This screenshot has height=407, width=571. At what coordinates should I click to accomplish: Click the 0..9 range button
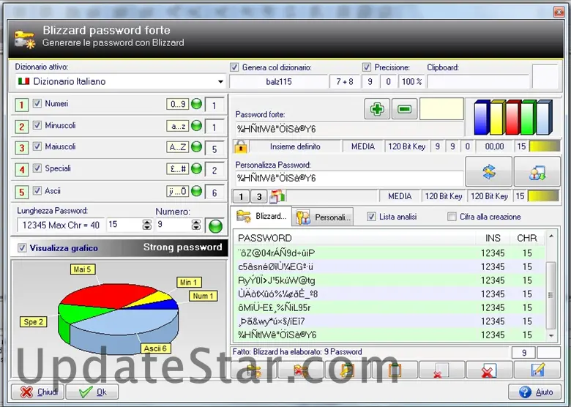pyautogui.click(x=178, y=104)
